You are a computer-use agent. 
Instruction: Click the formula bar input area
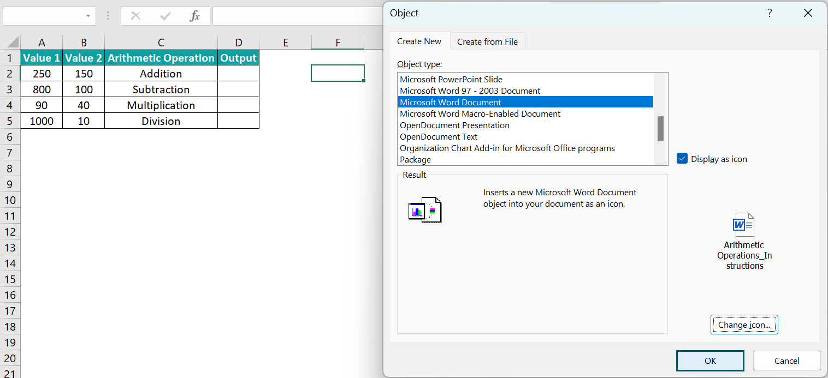point(298,16)
